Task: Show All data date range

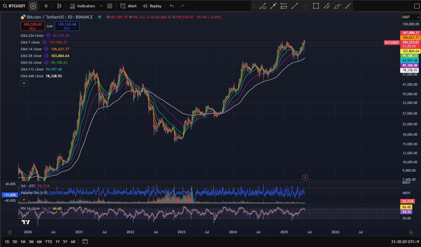Action: click(73, 242)
